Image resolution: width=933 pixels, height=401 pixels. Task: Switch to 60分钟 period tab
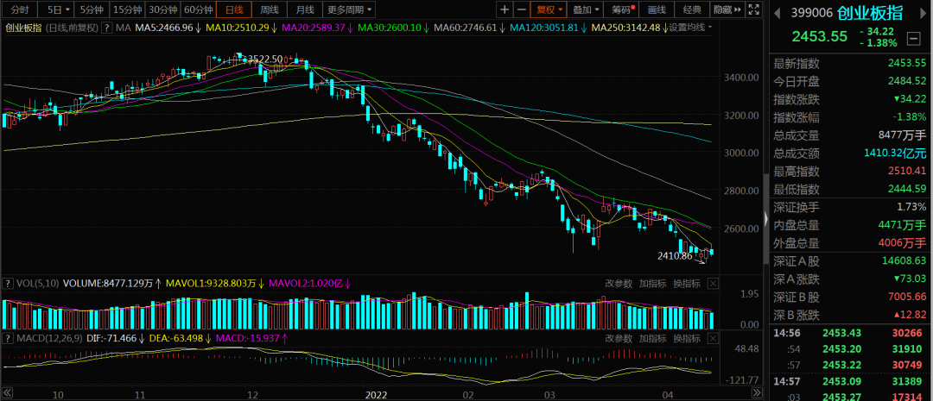click(x=198, y=9)
